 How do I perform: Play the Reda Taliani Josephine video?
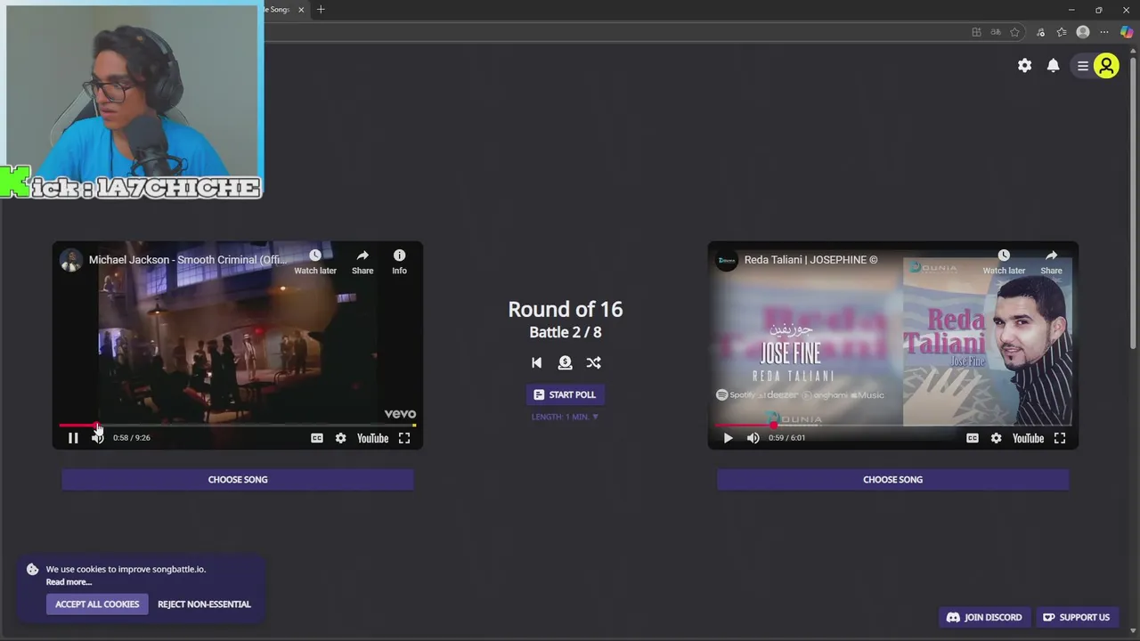[x=728, y=438]
